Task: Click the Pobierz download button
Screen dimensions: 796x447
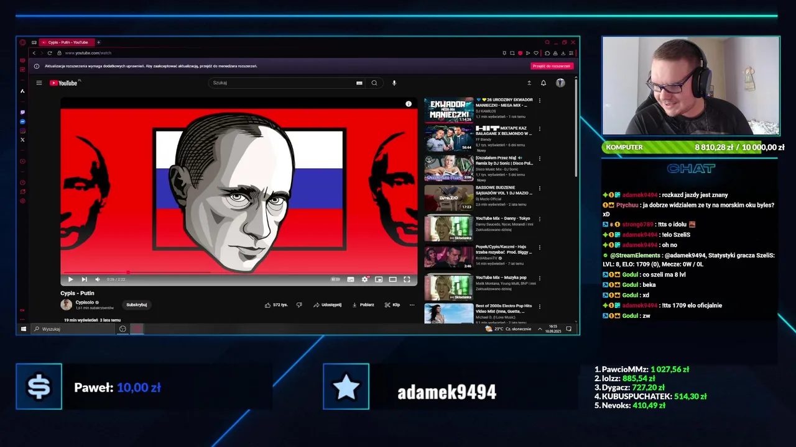Action: 363,305
